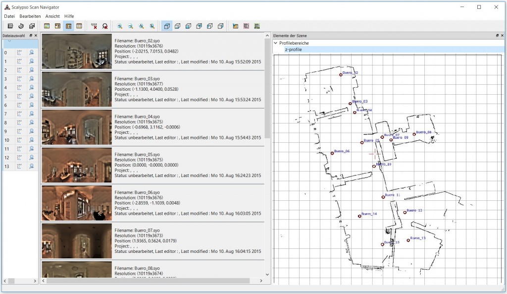This screenshot has height=294, width=507.
Task: Select the fifth cube view icon
Action: (x=209, y=26)
